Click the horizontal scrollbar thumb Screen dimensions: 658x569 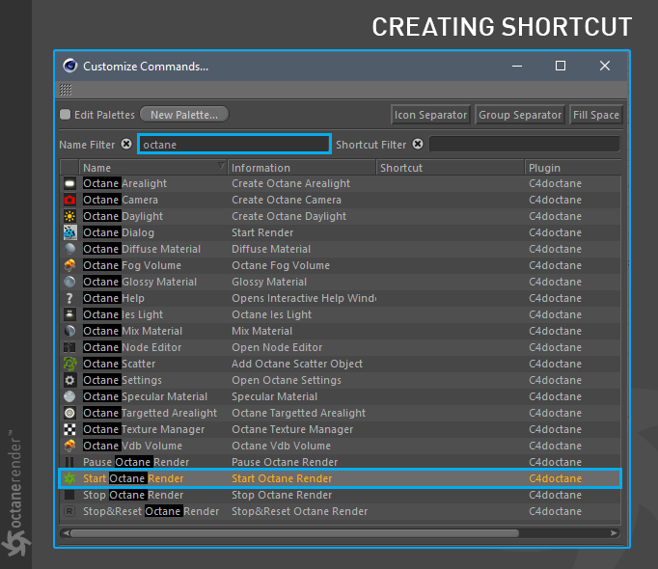[294, 533]
